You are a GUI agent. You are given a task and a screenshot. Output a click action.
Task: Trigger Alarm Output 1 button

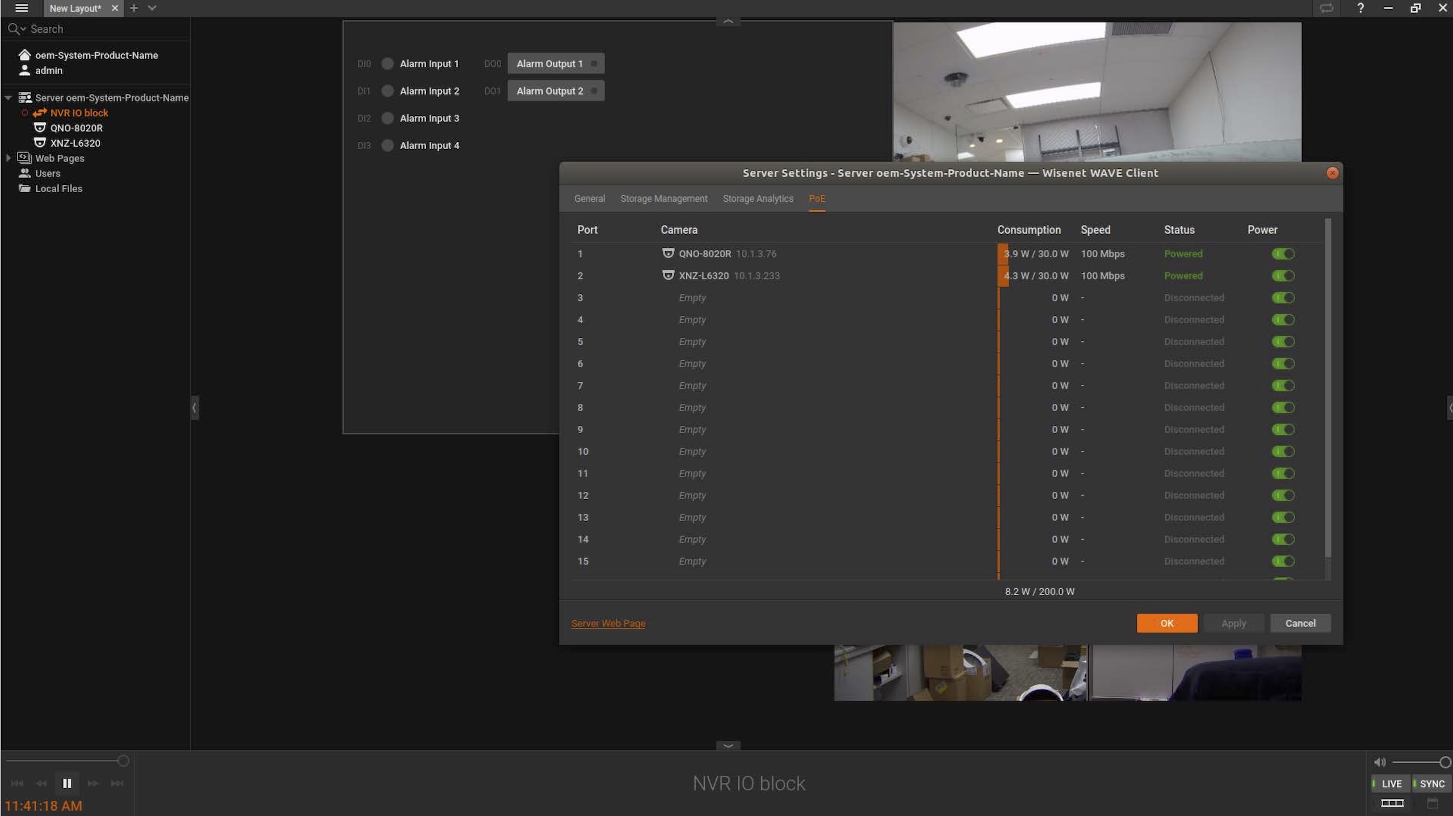click(556, 64)
